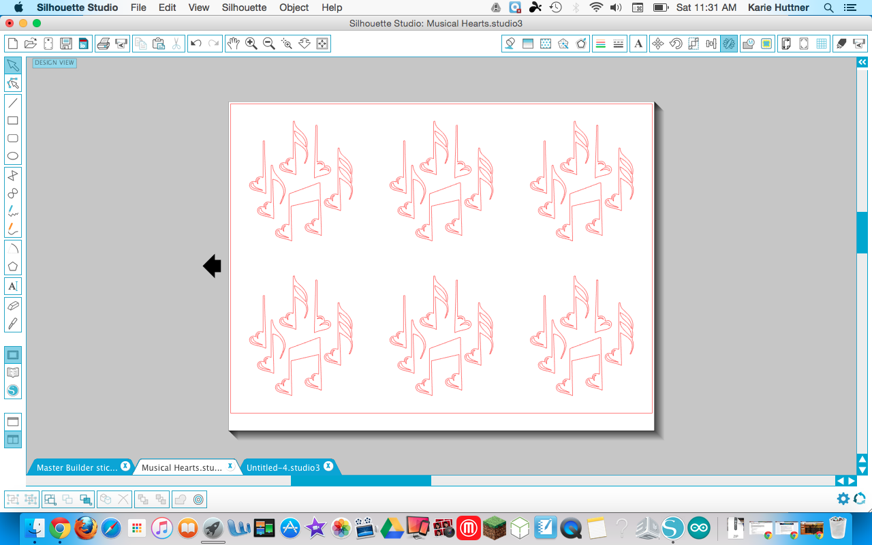Click the Send to Silhouette icon
The width and height of the screenshot is (872, 545).
coord(860,43)
